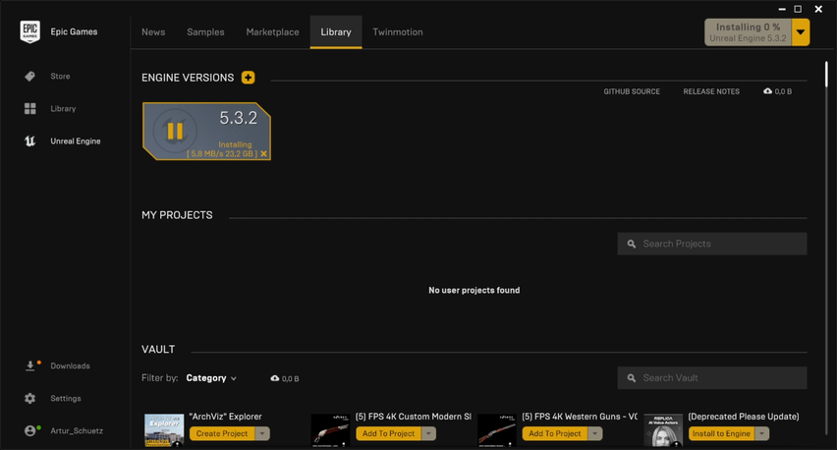Maximize the launcher window
Screen dimensions: 837x450
(x=798, y=9)
